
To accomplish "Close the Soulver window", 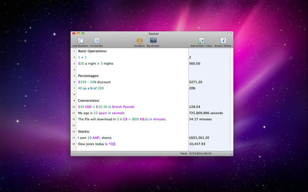I will (x=74, y=34).
